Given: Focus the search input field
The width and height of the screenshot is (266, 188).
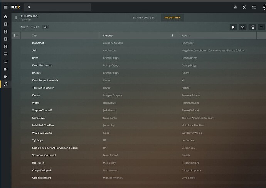Looking at the screenshot, I should 57,7.
